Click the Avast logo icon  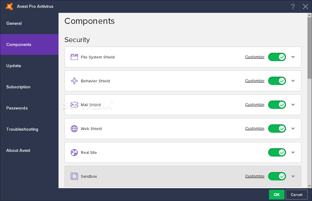(9, 7)
